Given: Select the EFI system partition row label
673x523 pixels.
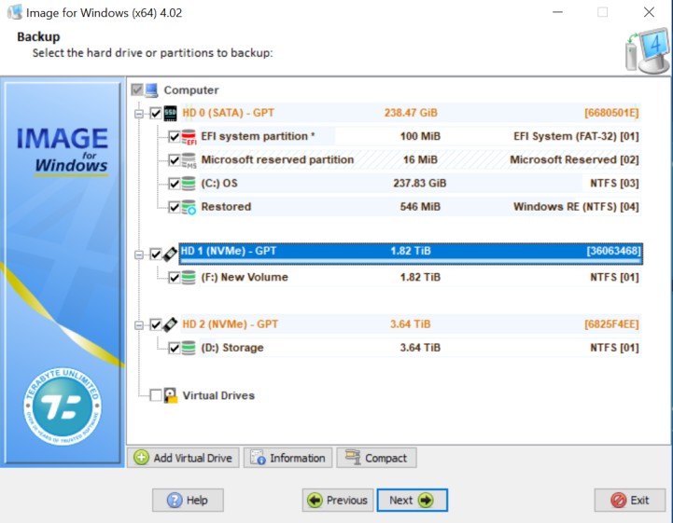Looking at the screenshot, I should coord(258,136).
